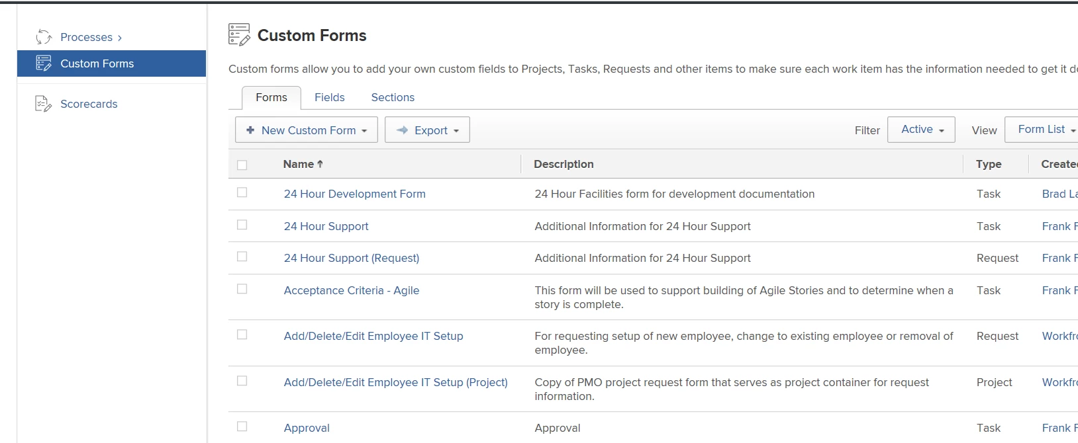1078x443 pixels.
Task: Click the Processes cycle icon in sidebar
Action: tap(44, 37)
